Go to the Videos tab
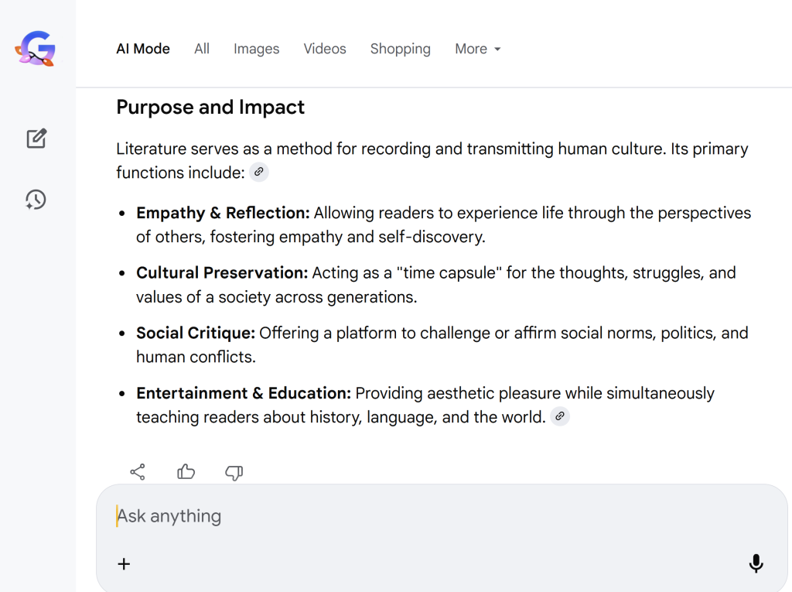 tap(325, 49)
